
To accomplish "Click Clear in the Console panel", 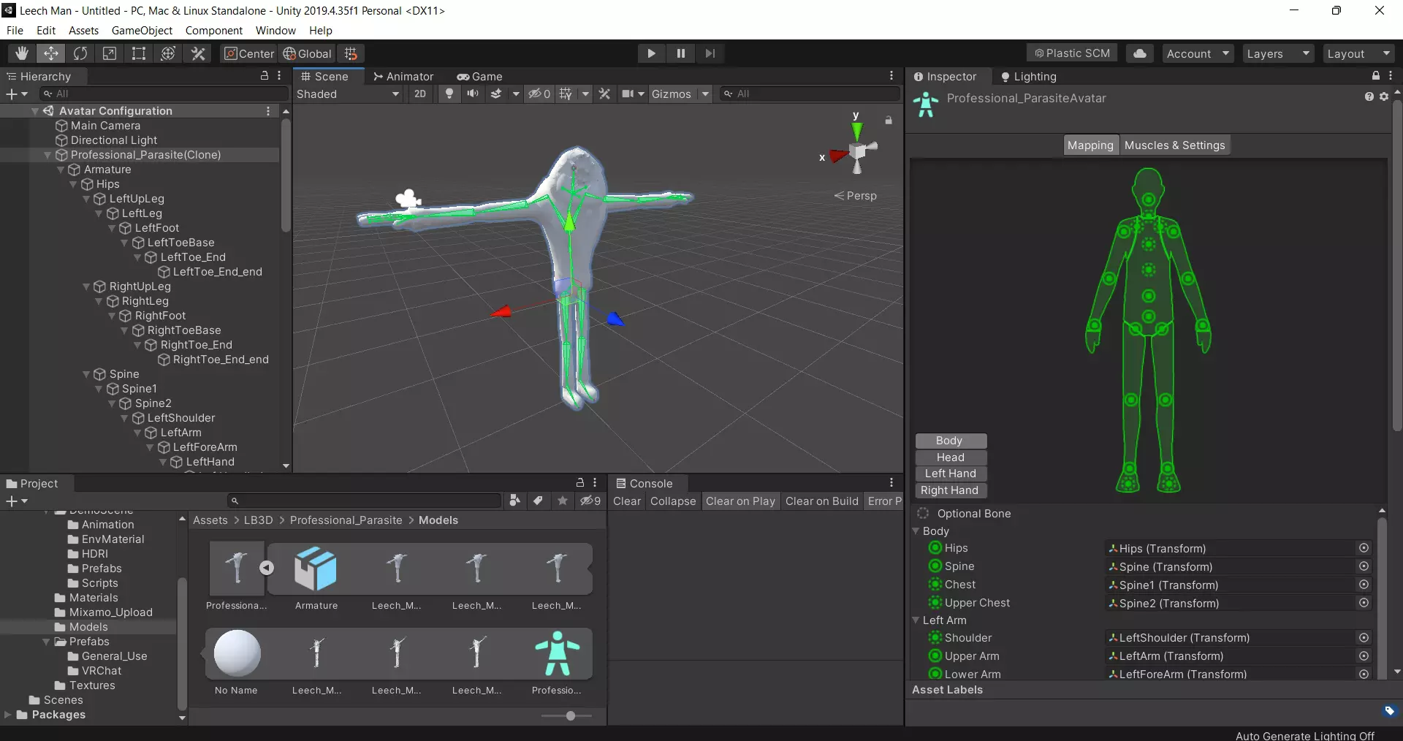I will pos(626,501).
